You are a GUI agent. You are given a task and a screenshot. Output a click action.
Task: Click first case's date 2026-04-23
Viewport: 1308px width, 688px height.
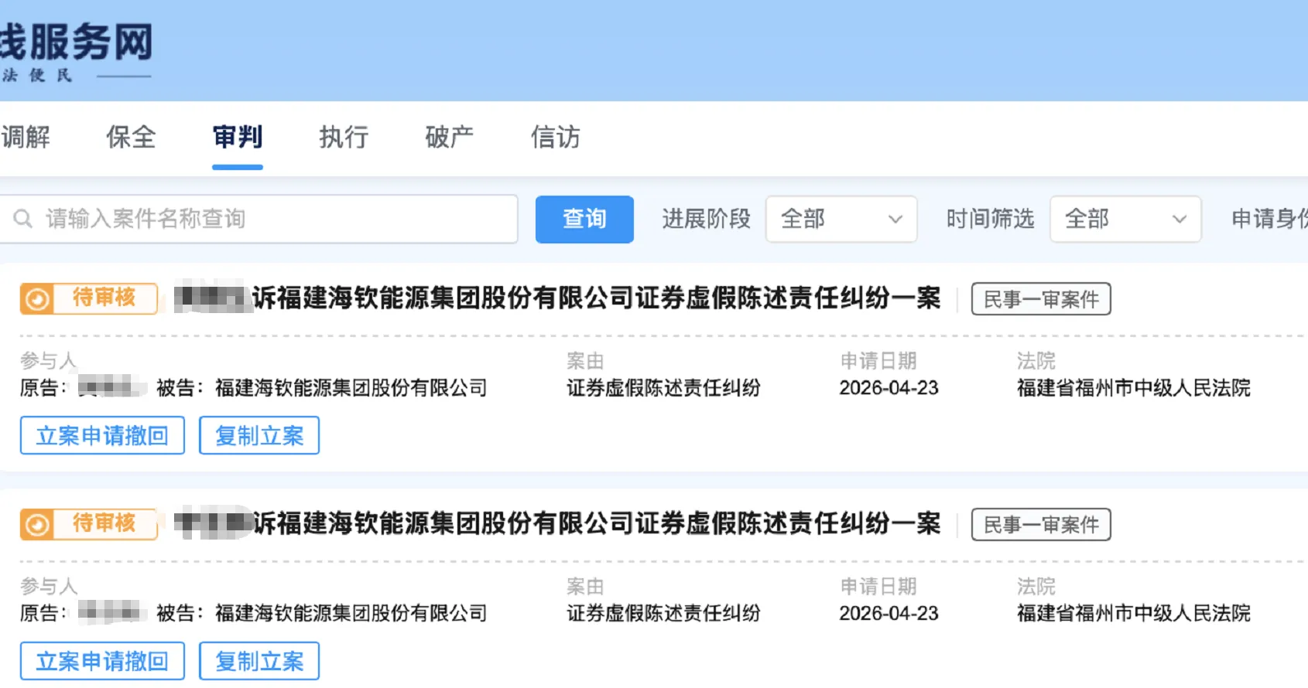[889, 388]
